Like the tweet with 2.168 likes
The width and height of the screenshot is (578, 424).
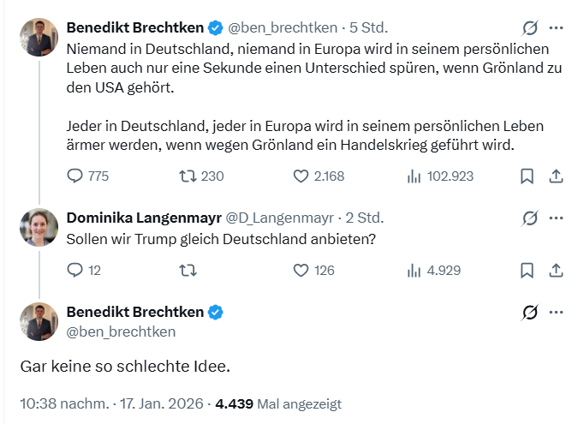[301, 176]
